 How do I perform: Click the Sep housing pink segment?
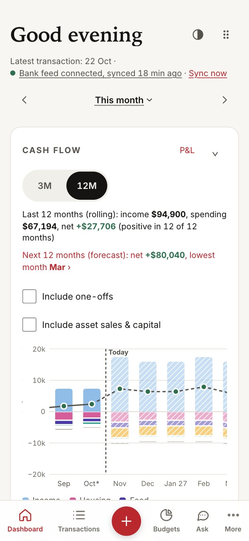click(x=64, y=416)
